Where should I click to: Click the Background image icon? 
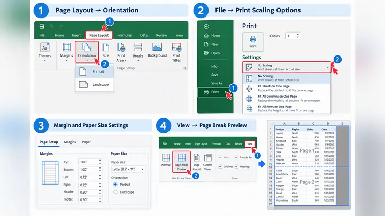pos(157,47)
